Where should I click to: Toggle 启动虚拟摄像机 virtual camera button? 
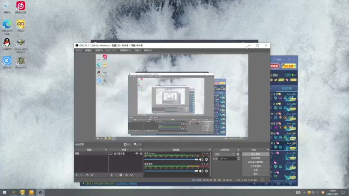click(256, 162)
